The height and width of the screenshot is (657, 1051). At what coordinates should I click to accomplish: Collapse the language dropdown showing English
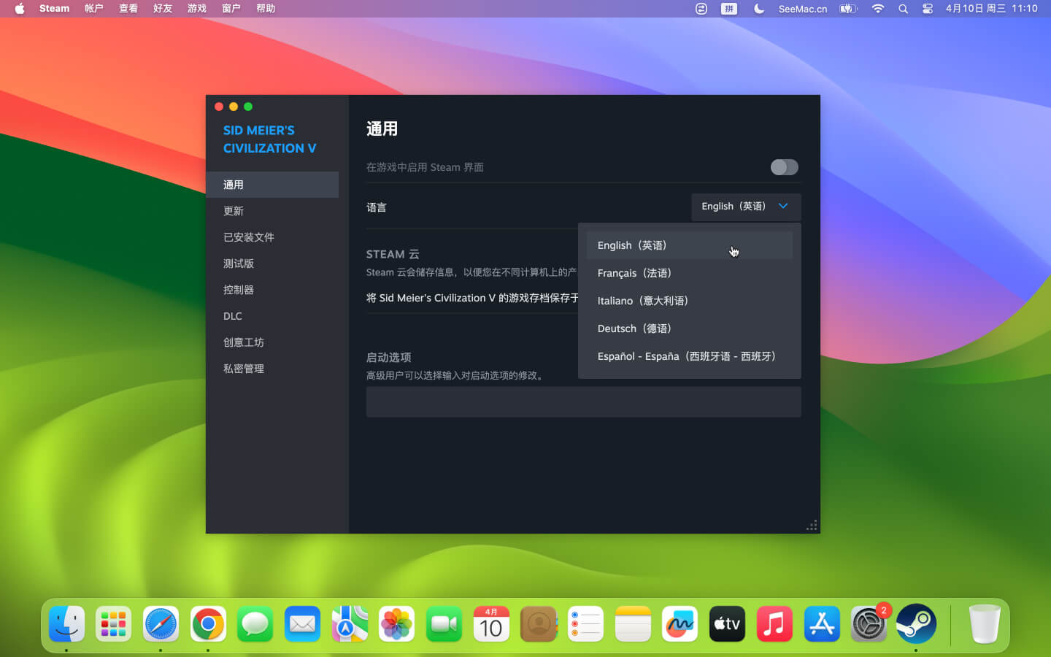(745, 207)
